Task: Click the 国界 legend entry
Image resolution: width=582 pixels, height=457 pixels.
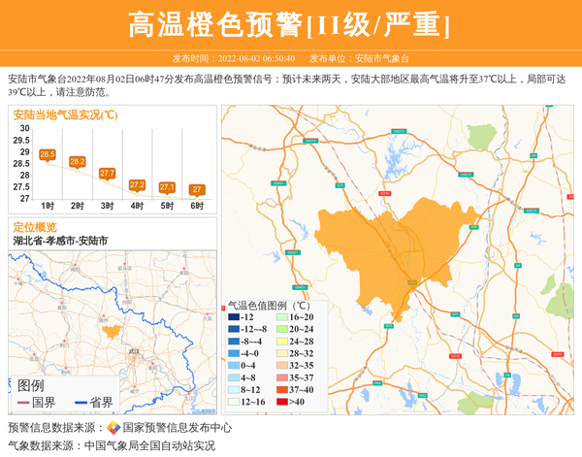Action: point(37,403)
